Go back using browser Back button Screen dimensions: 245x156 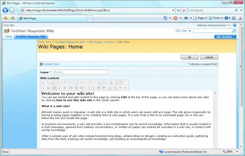5,10
